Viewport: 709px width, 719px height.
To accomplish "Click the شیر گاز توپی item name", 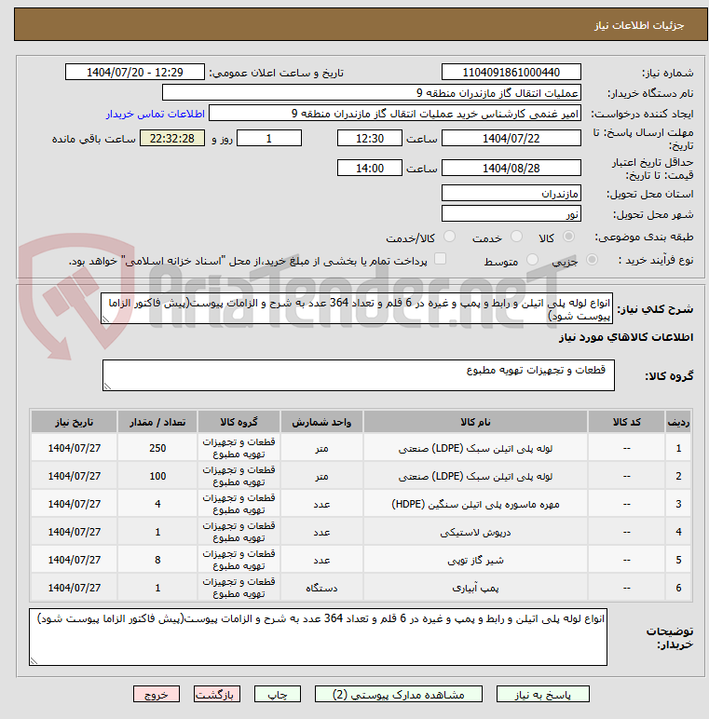I will point(475,561).
